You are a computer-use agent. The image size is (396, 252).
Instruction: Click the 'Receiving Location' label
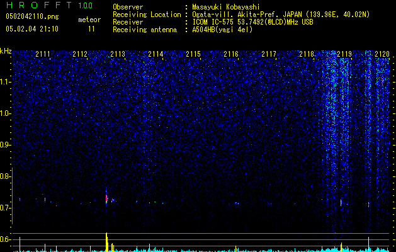pyautogui.click(x=147, y=14)
